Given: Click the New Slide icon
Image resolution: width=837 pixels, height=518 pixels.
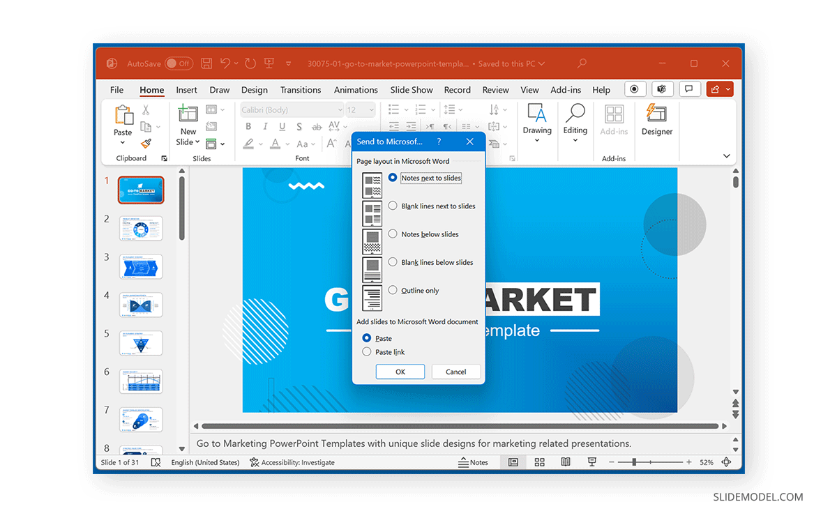Looking at the screenshot, I should 188,114.
